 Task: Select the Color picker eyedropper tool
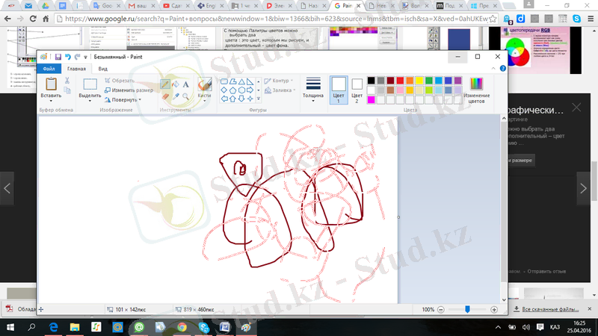[x=174, y=96]
